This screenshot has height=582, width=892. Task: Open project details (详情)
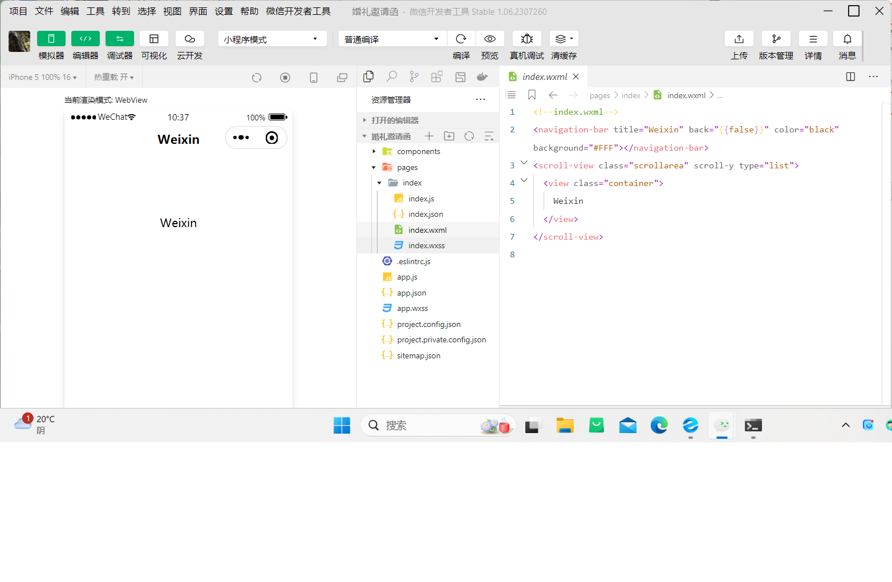tap(813, 39)
